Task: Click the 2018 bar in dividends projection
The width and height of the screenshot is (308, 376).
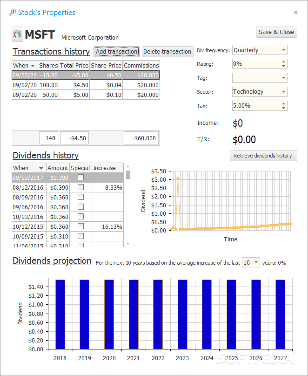Action: [60, 314]
